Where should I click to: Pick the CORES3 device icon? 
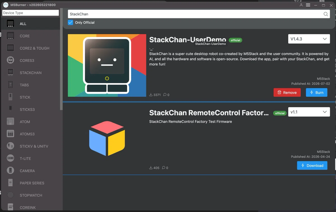tap(10, 60)
